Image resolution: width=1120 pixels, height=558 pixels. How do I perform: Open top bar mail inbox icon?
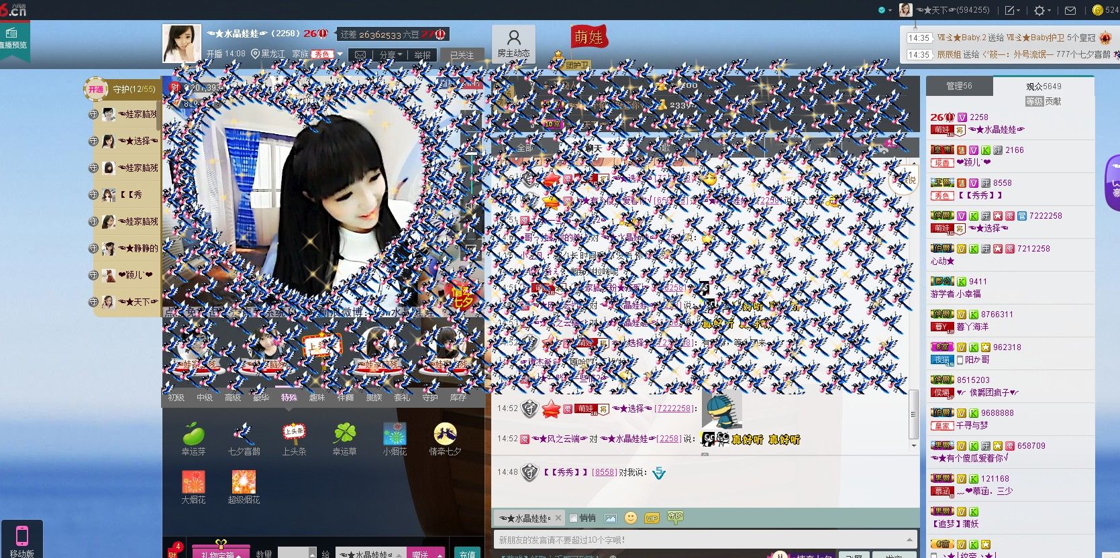(1070, 10)
